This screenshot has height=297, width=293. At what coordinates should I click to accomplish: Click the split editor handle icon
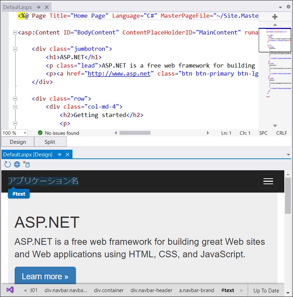point(275,17)
